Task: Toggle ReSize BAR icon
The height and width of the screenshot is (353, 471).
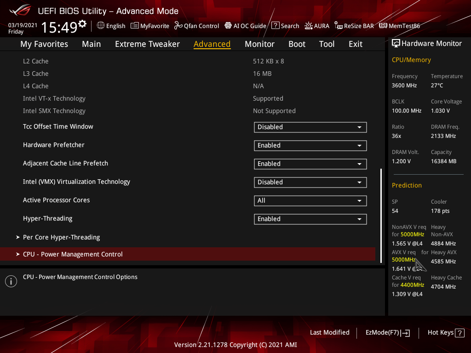Action: point(339,26)
